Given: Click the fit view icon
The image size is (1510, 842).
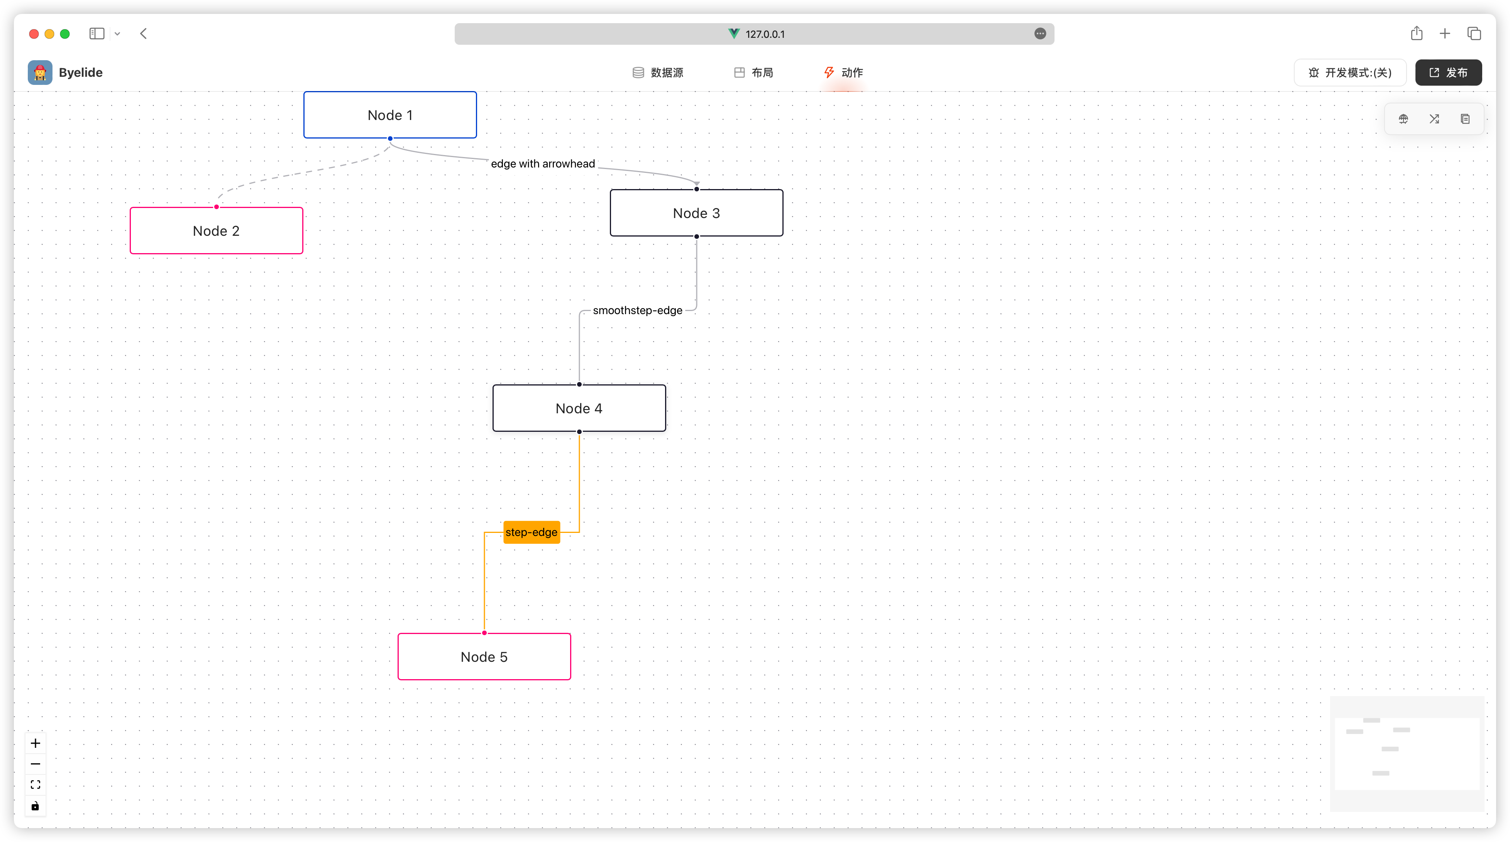Looking at the screenshot, I should tap(35, 785).
